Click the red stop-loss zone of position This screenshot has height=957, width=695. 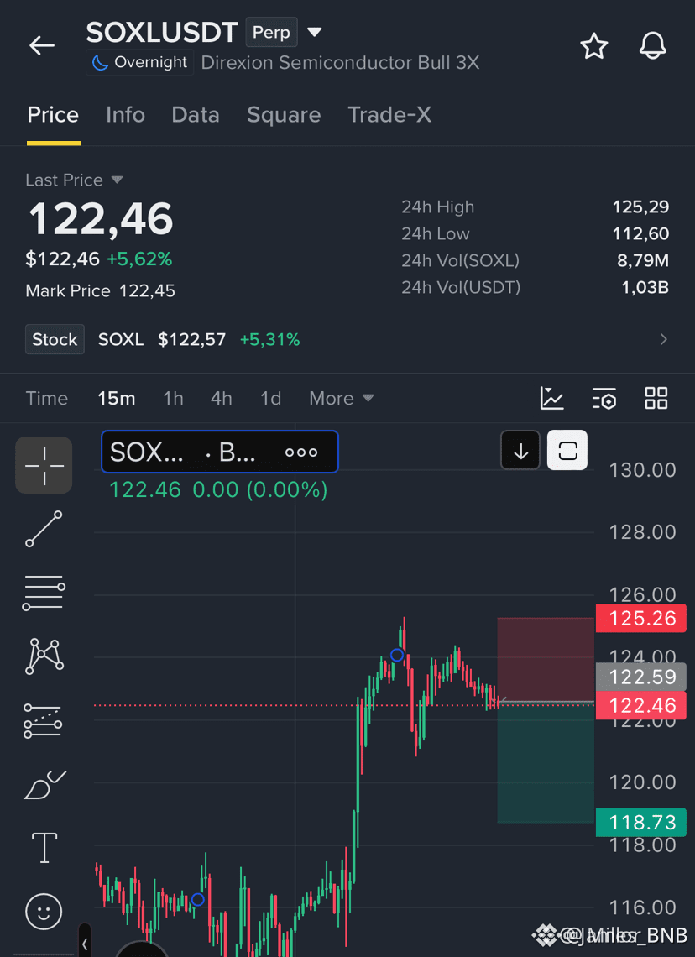(546, 660)
